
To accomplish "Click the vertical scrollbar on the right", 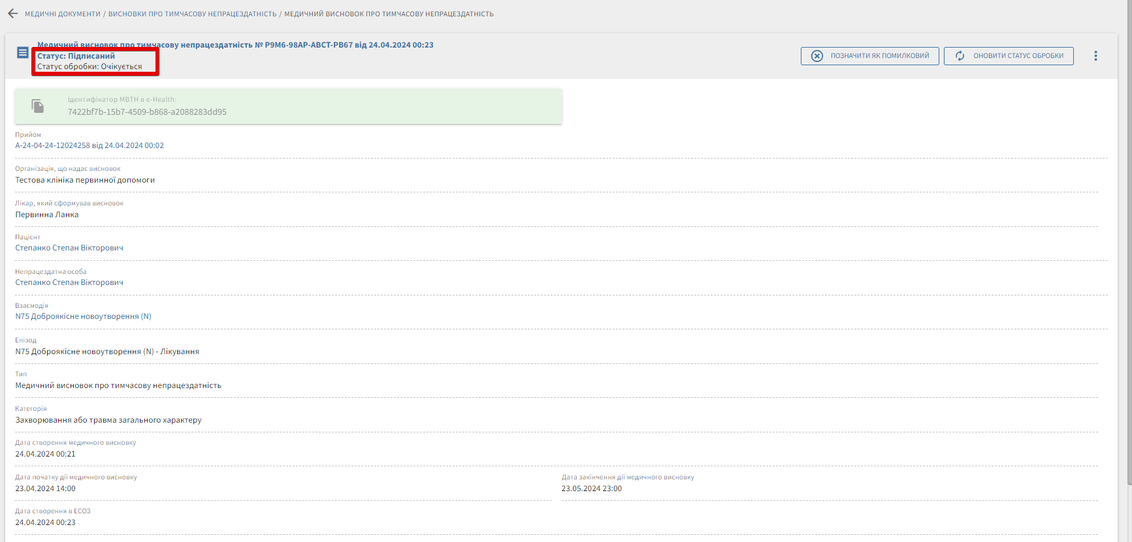I will 1128,261.
